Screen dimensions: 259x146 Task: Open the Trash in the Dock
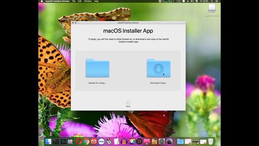coord(210,142)
